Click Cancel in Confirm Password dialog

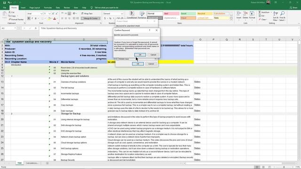[153, 55]
